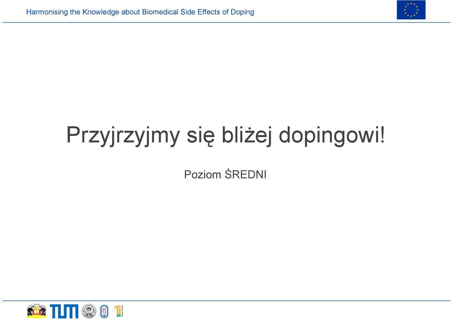Click the yellow column logo in footer
The image size is (452, 320).
click(119, 311)
